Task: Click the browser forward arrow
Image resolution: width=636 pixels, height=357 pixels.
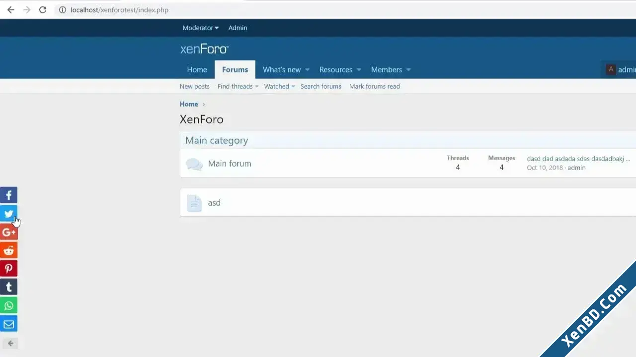Action: pyautogui.click(x=27, y=10)
